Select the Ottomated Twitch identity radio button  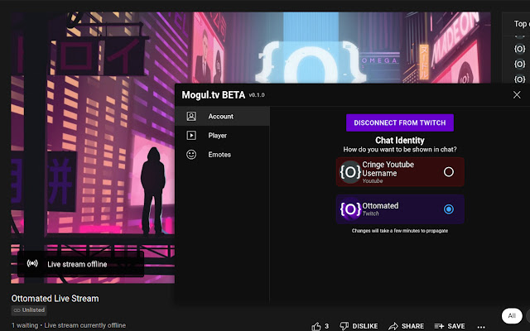pyautogui.click(x=449, y=209)
